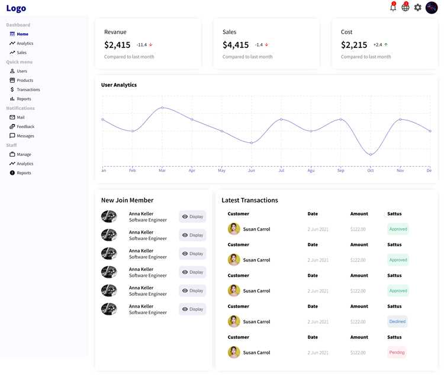Click Display for last Anna Keller row

[192, 309]
